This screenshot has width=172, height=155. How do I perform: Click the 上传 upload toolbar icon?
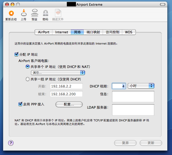pyautogui.click(x=24, y=13)
